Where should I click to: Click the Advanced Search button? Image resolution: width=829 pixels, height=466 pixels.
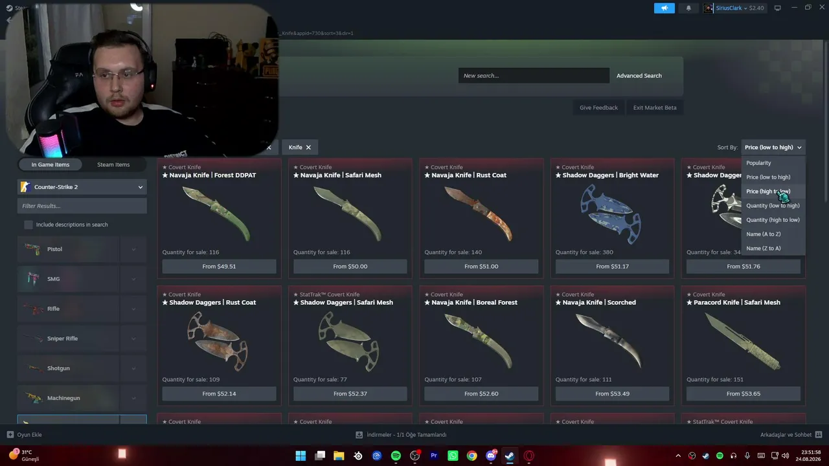(x=639, y=76)
